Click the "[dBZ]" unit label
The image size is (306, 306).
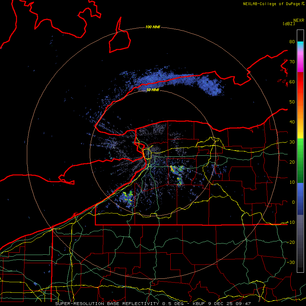tap(289, 24)
